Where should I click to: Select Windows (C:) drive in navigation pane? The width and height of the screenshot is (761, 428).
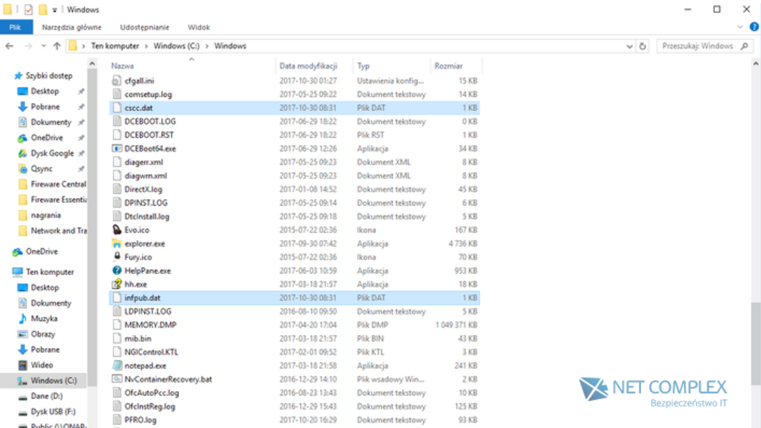pyautogui.click(x=53, y=380)
